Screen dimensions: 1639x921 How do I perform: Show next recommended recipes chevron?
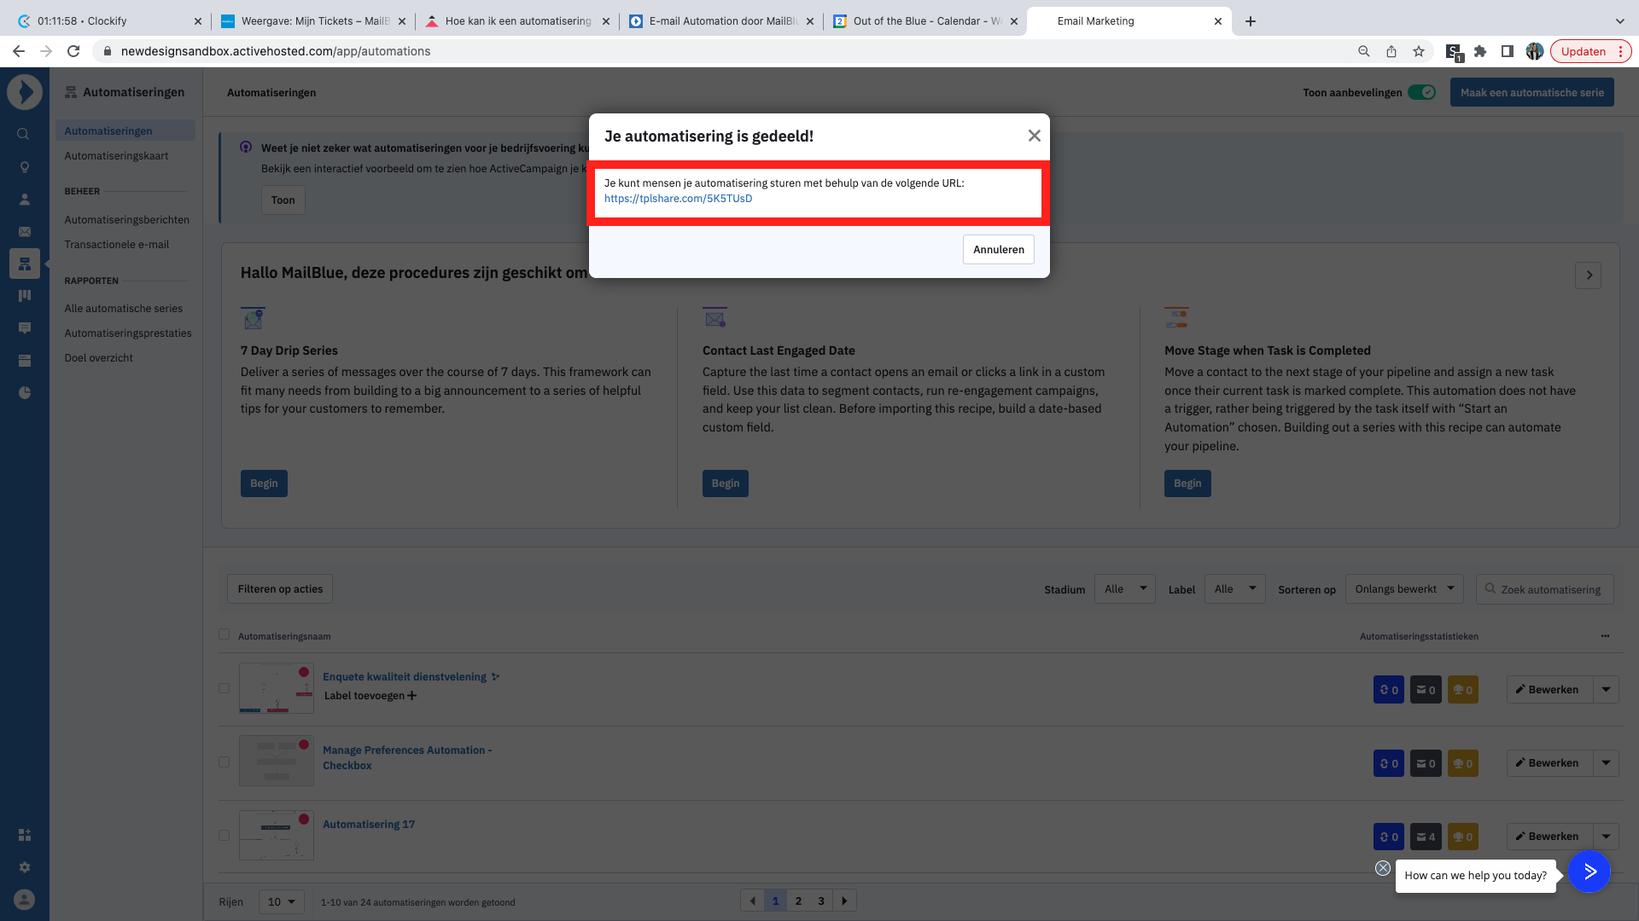coord(1588,275)
